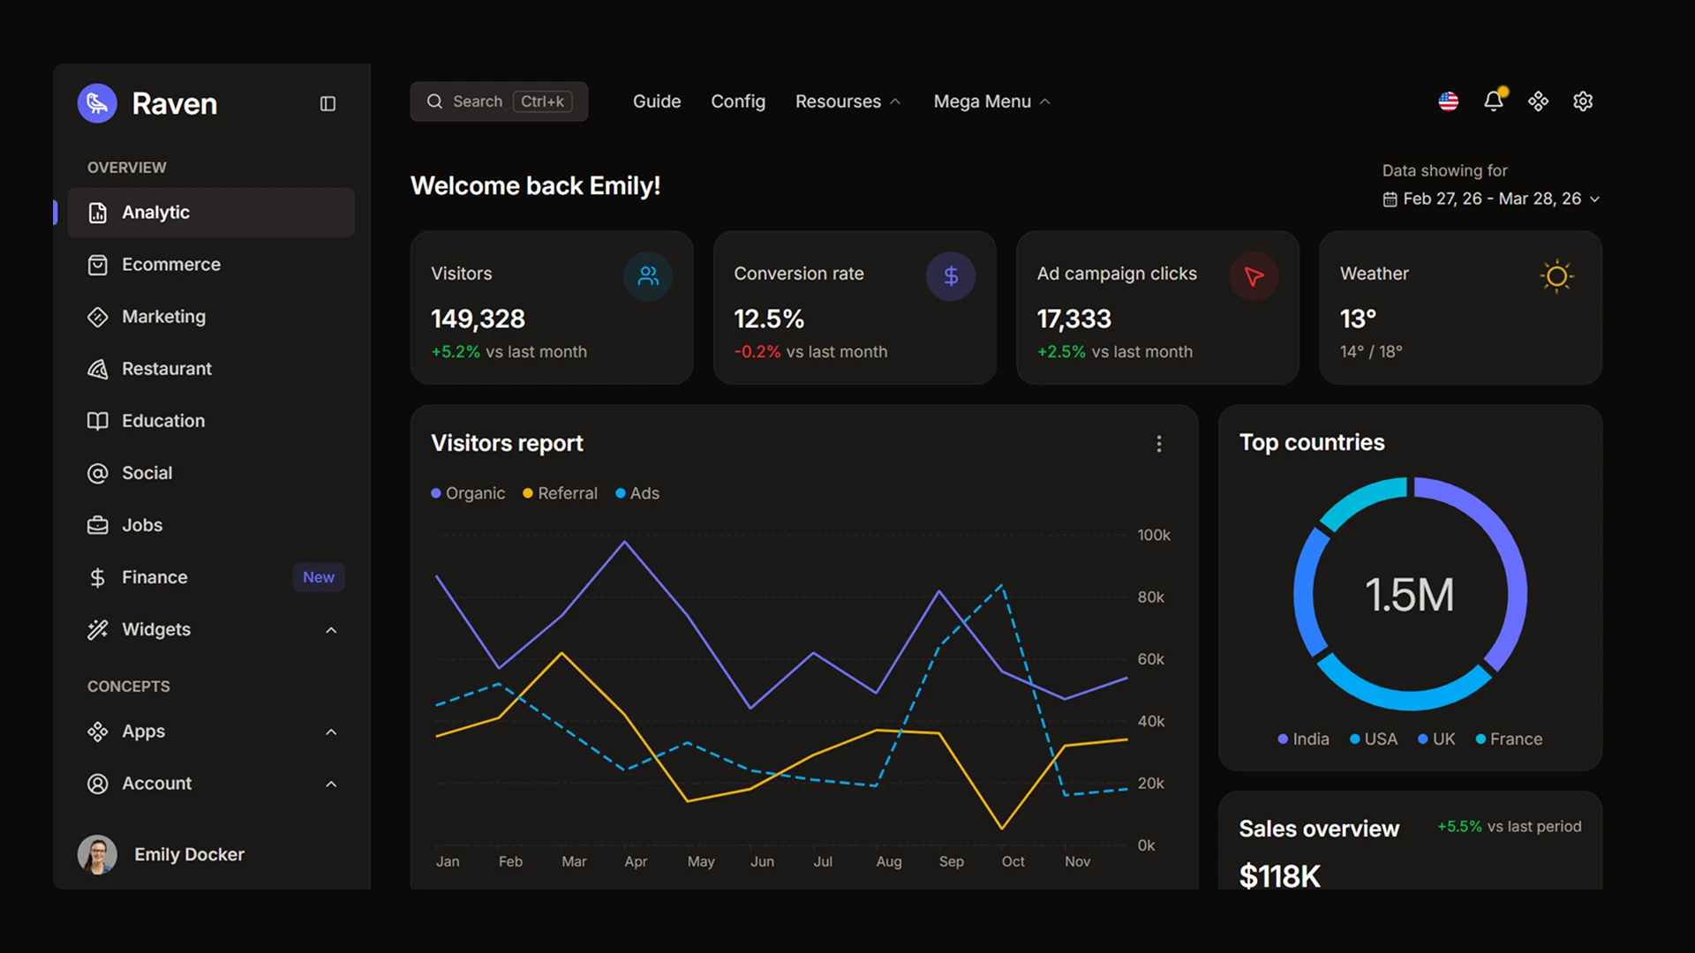The height and width of the screenshot is (953, 1695).
Task: Click the Raven logo icon
Action: tap(97, 103)
